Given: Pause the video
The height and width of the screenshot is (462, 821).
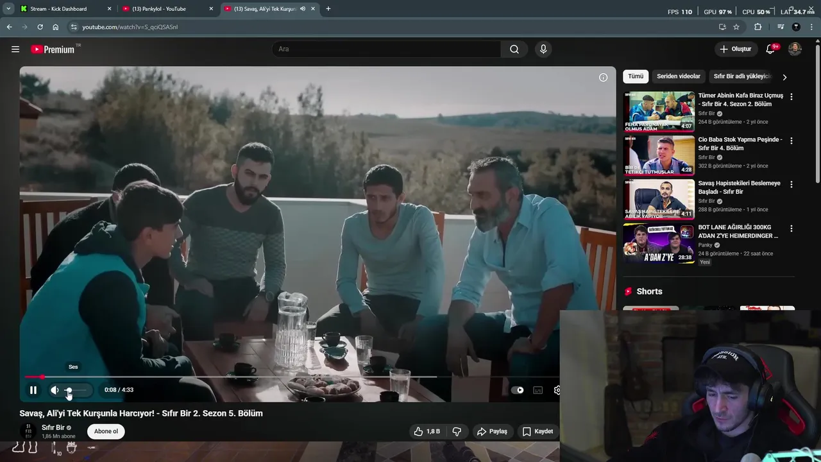Looking at the screenshot, I should 33,390.
